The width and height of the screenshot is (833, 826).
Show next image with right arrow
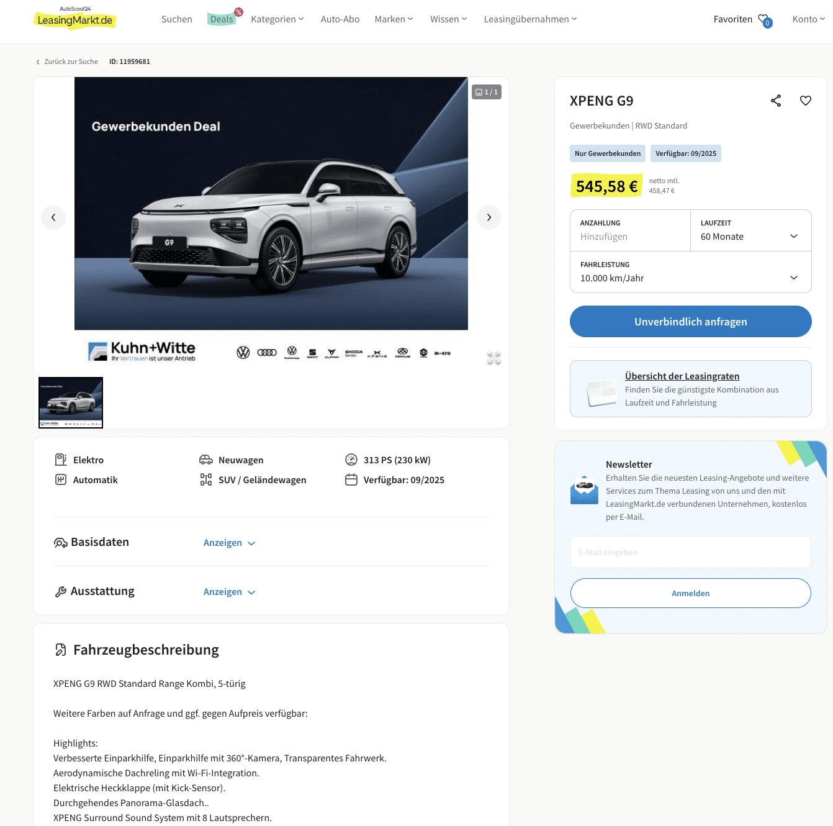(x=489, y=217)
